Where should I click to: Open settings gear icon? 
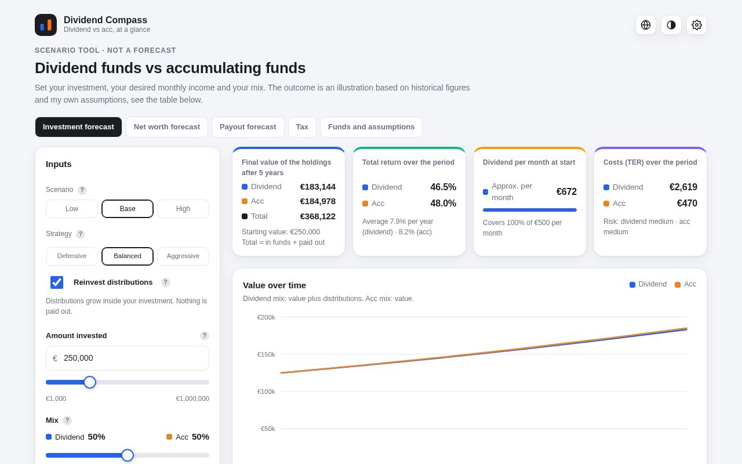tap(697, 25)
